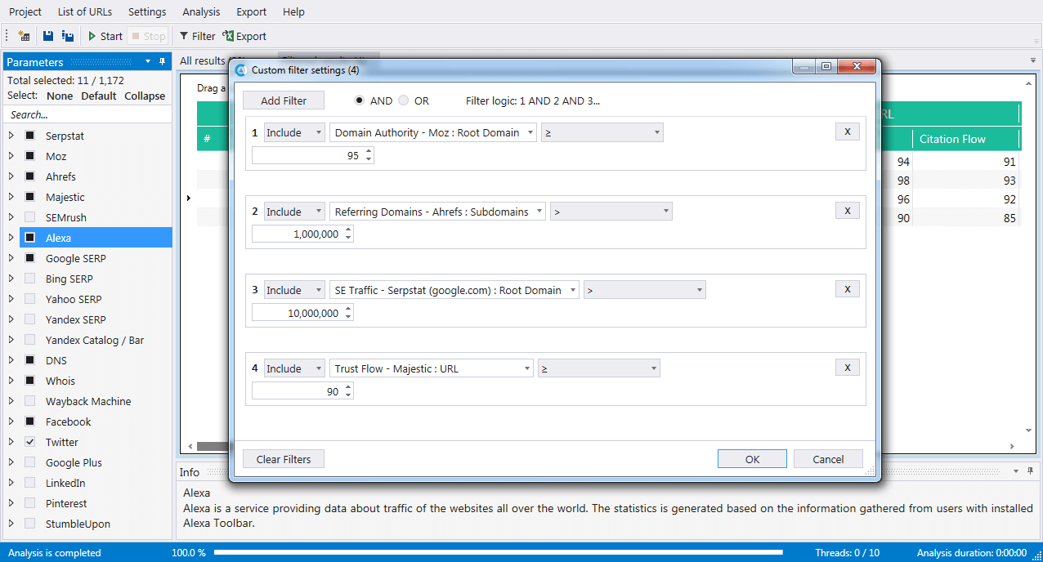Expand the Facebook tree node
Image resolution: width=1043 pixels, height=562 pixels.
pos(11,421)
